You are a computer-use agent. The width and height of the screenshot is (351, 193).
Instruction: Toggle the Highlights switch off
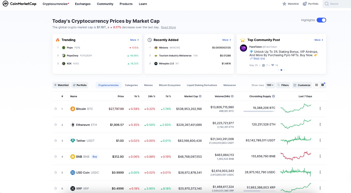pyautogui.click(x=321, y=20)
